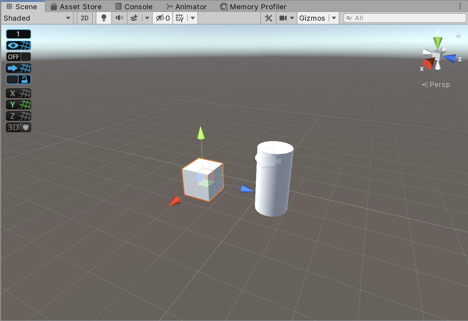Click the camera gizmo icon on cylinder
This screenshot has height=321, width=468.
click(268, 158)
